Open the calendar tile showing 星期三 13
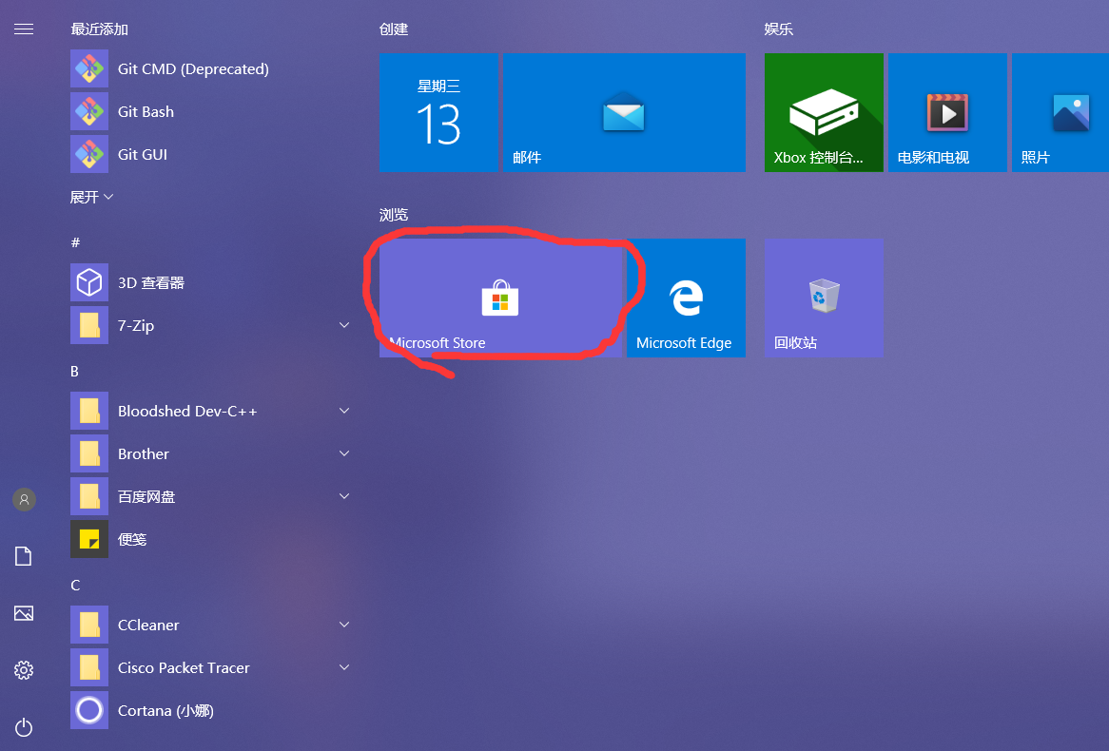 [438, 112]
